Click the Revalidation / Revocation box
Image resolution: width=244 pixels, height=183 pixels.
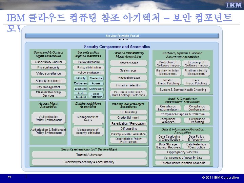[x=128, y=124]
